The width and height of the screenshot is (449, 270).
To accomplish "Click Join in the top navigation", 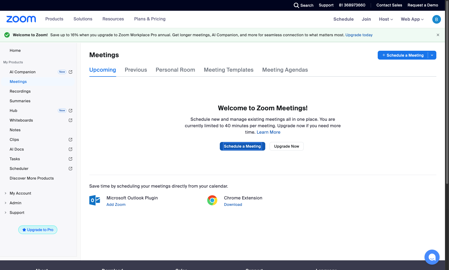I will (x=366, y=19).
